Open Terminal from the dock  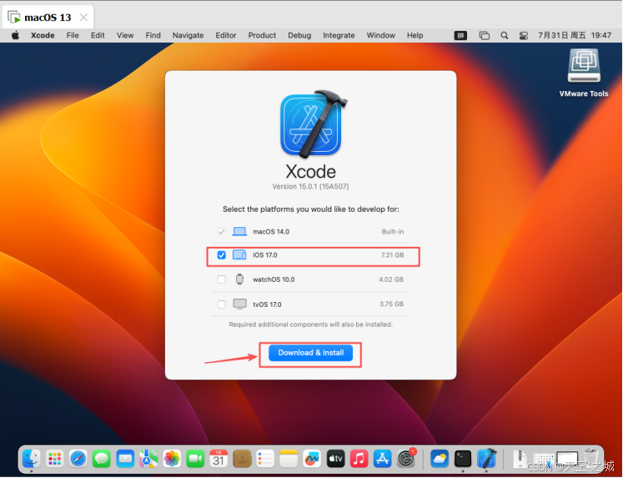click(x=463, y=459)
